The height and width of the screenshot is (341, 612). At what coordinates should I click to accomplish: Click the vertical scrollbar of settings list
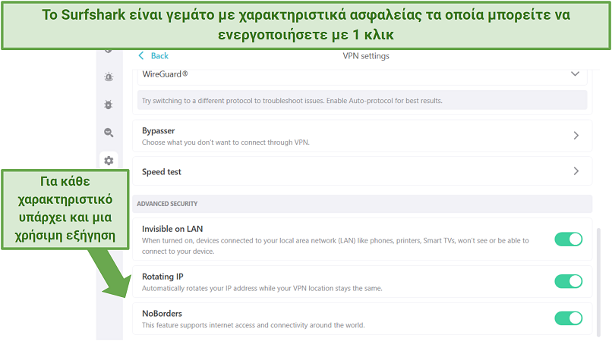tap(599, 283)
